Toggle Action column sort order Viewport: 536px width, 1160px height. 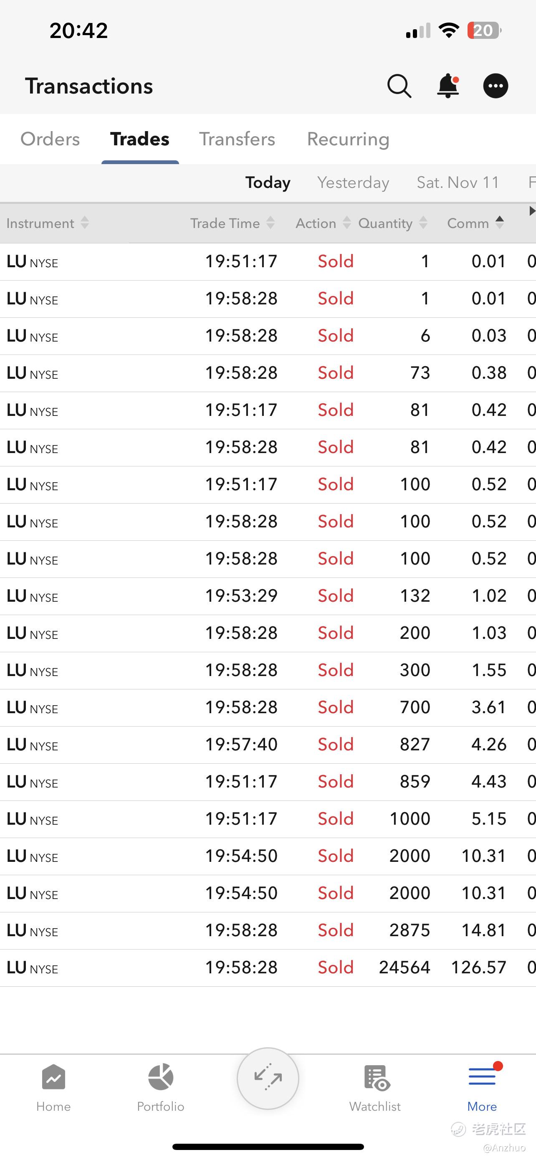point(323,223)
